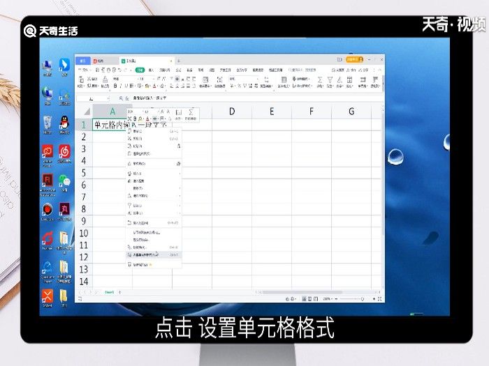489x366 pixels.
Task: Click the Save icon in quick access toolbar
Action: 98,70
